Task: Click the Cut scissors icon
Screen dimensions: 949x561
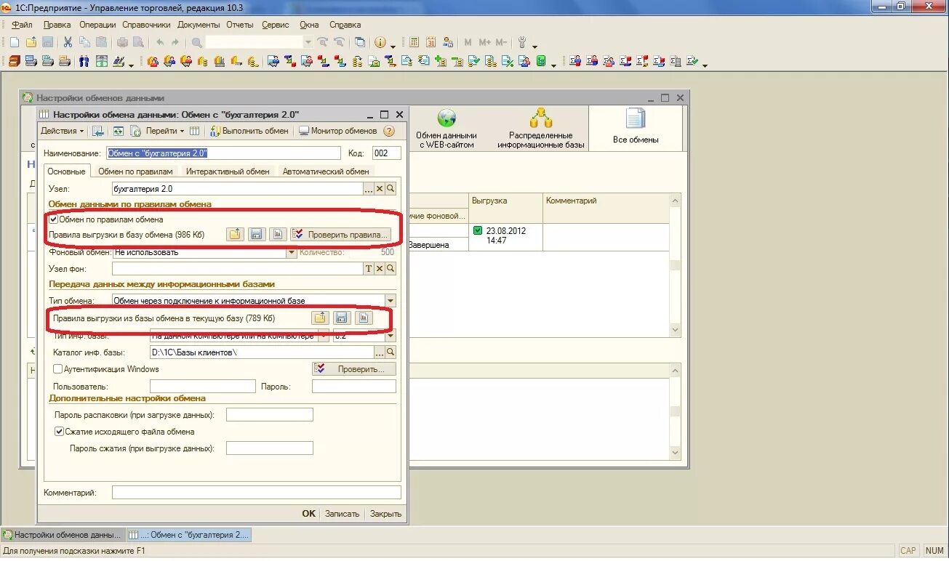Action: click(x=68, y=43)
